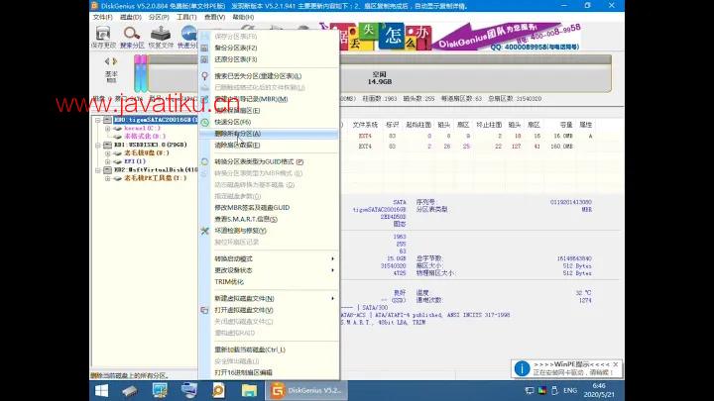Expand the 老毛桃PE工具盘(I:) node
Image resolution: width=714 pixels, height=401 pixels.
point(107,178)
